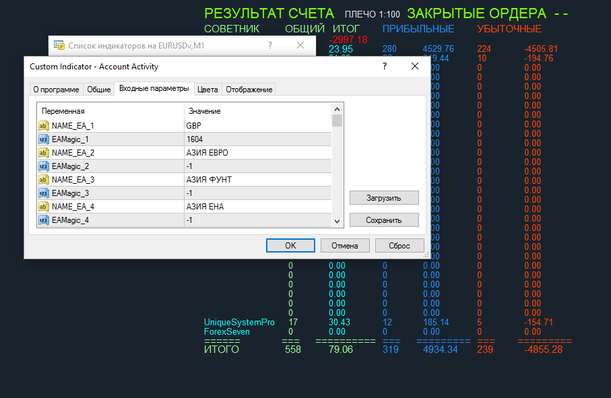This screenshot has height=398, width=611.
Task: Click the Сохранить button
Action: pos(384,220)
